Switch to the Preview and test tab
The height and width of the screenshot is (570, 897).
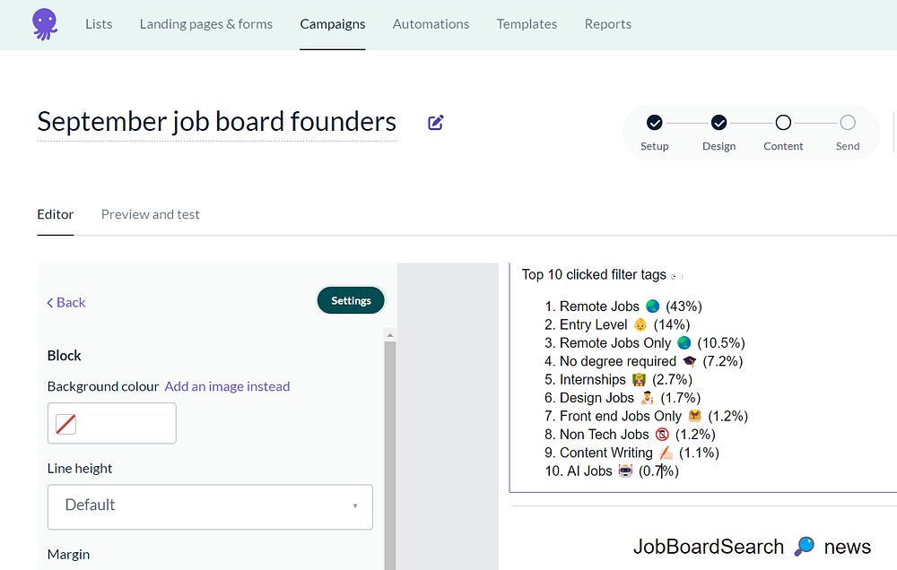tap(151, 214)
